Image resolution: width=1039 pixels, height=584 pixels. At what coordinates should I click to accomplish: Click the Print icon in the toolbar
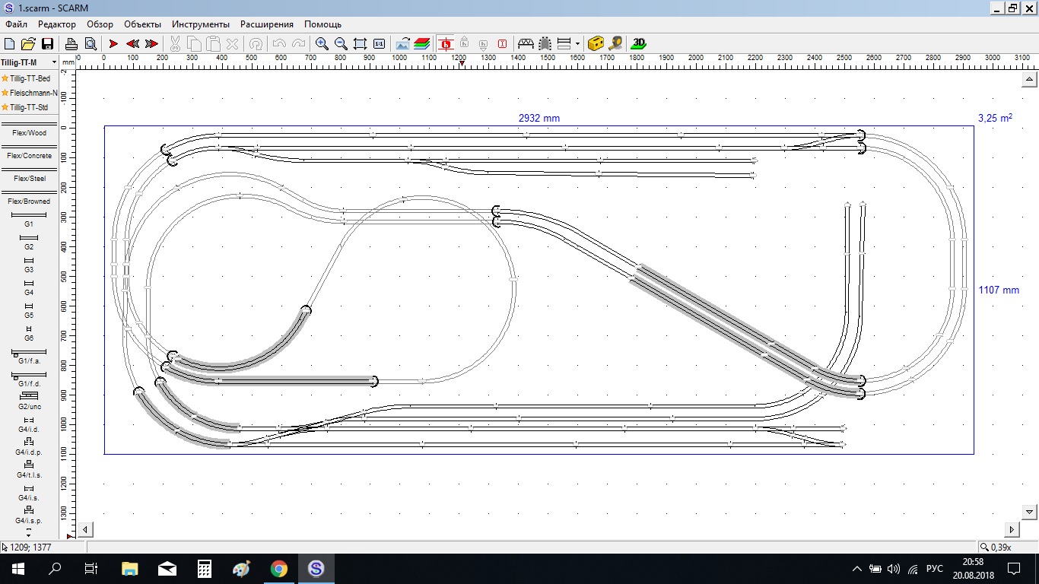[x=71, y=43]
